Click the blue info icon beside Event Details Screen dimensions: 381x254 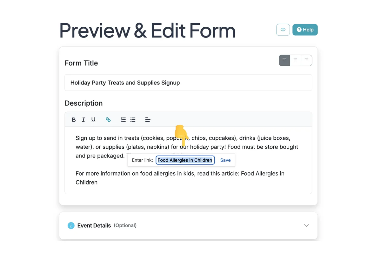tap(71, 225)
